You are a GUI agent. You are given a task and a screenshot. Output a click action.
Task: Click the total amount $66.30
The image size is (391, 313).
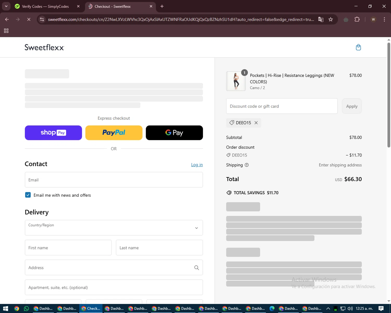tap(353, 179)
